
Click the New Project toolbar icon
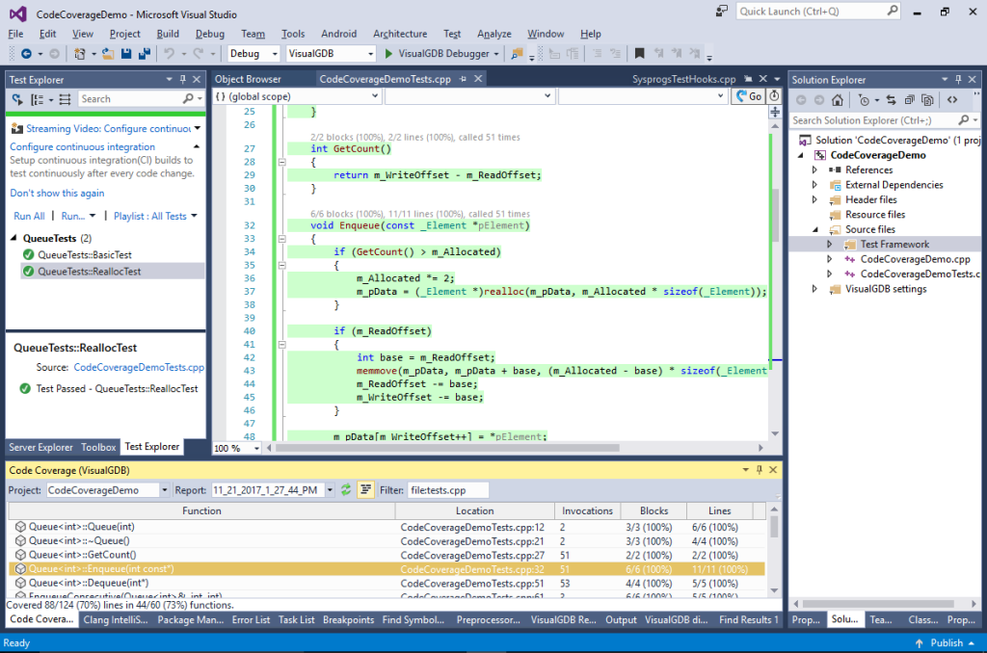79,54
